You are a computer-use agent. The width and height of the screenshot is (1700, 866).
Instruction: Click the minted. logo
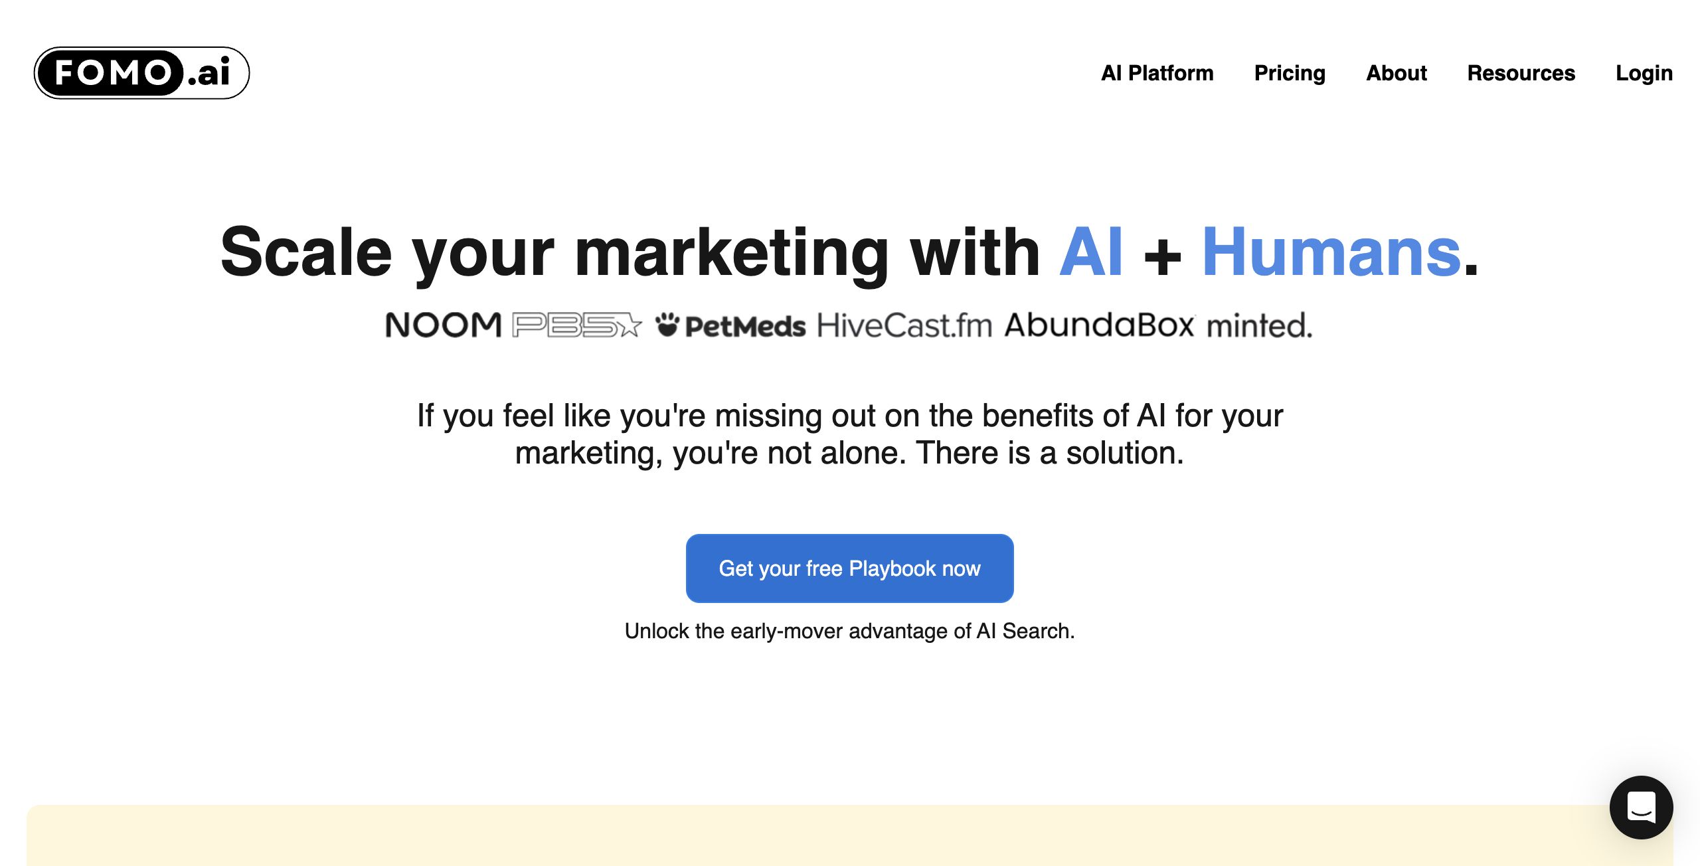tap(1259, 325)
